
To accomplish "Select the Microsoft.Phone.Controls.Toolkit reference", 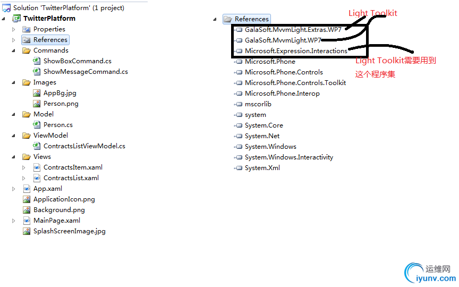I will 295,83.
